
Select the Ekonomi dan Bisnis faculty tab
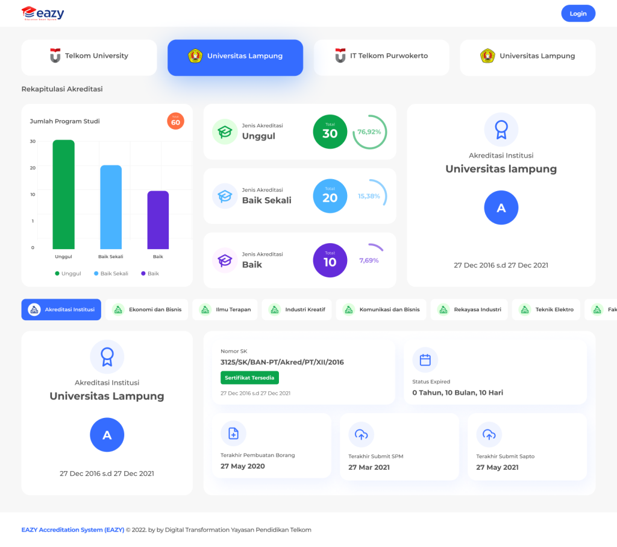[x=148, y=309]
